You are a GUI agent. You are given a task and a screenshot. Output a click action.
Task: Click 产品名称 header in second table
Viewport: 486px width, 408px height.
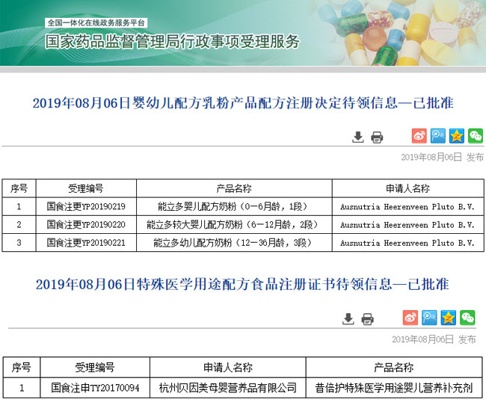394,368
